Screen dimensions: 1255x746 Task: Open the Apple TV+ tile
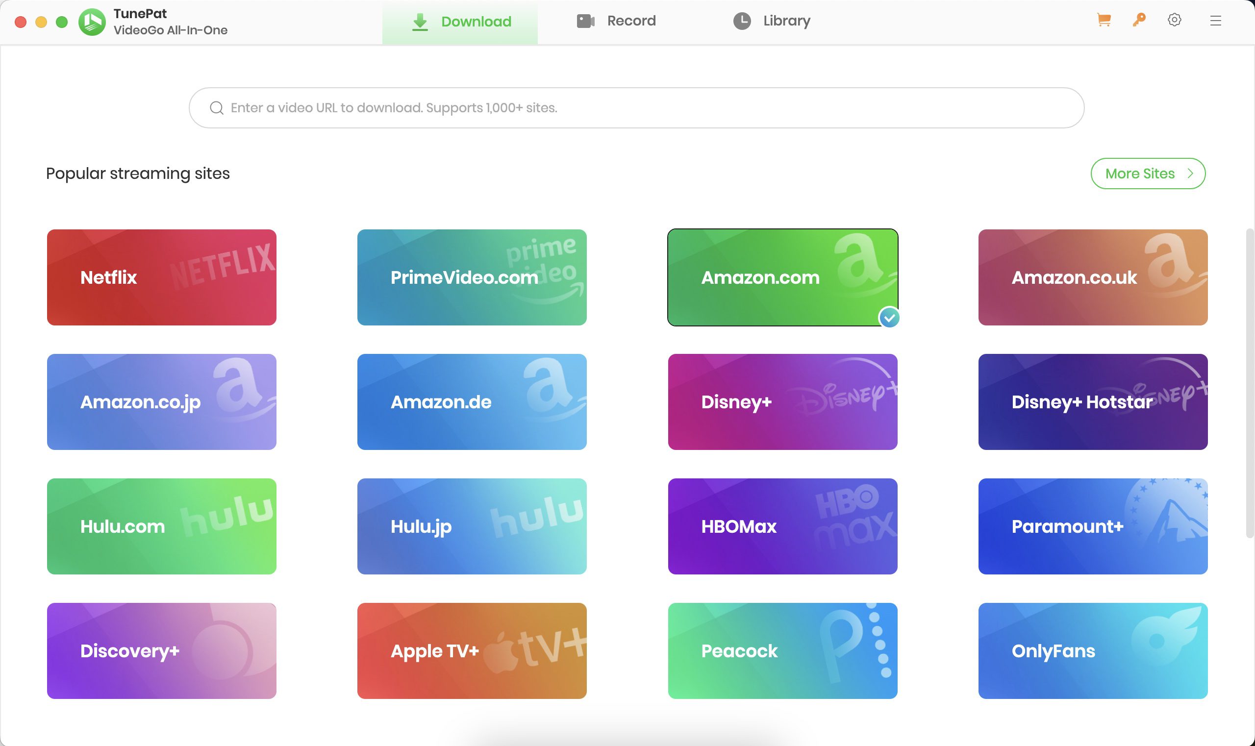[x=472, y=651]
